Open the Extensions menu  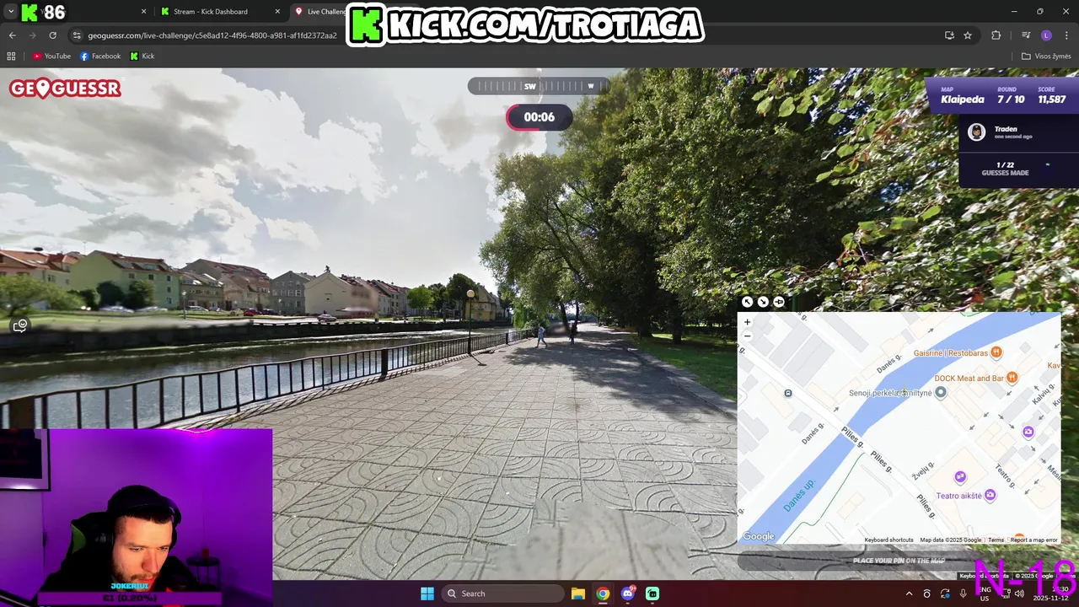click(996, 35)
